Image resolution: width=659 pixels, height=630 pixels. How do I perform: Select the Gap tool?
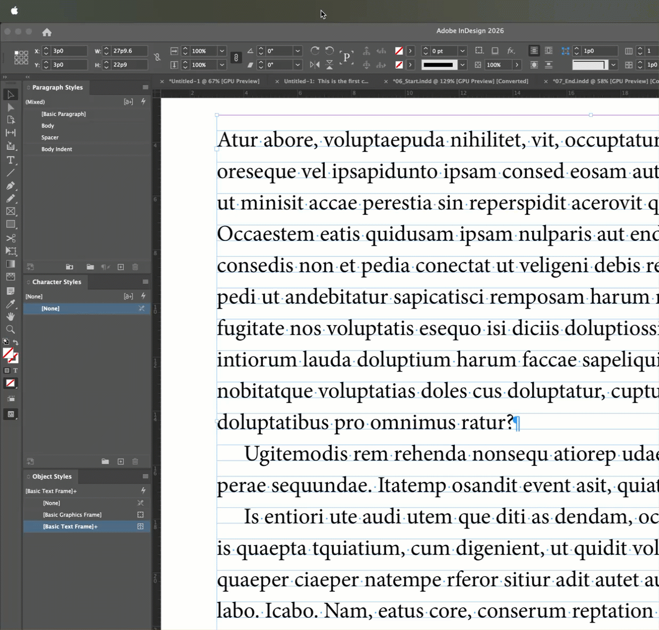[x=11, y=133]
